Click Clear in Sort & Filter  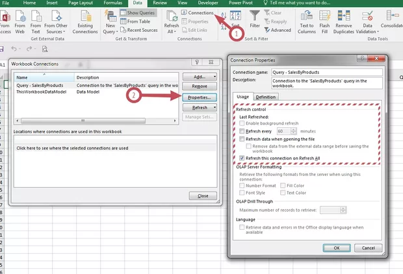(x=273, y=12)
